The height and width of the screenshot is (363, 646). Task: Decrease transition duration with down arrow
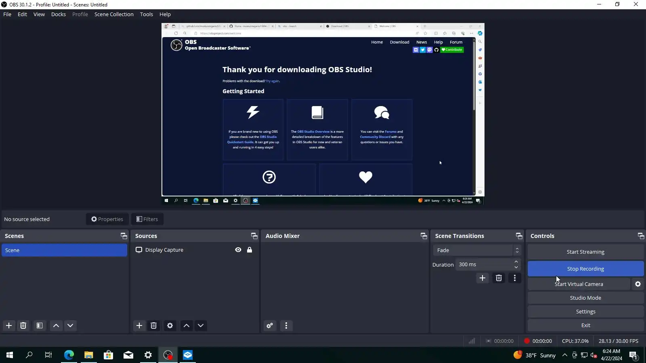pyautogui.click(x=516, y=267)
